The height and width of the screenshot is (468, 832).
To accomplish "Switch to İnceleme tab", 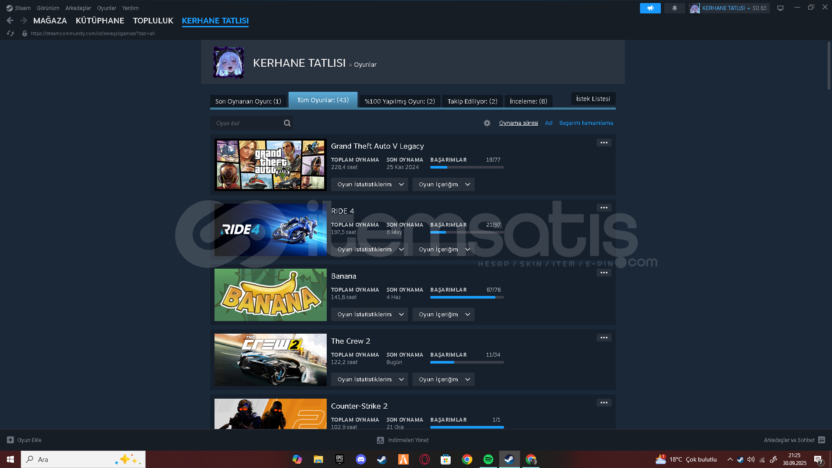I will (x=528, y=101).
